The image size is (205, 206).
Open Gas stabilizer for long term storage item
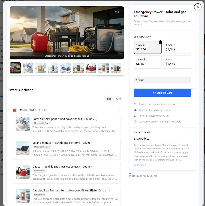[x=67, y=196]
